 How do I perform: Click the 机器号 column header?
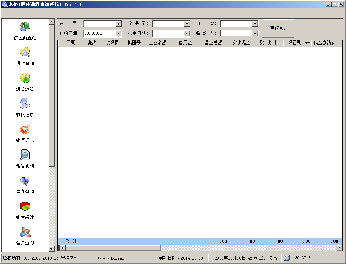(134, 43)
